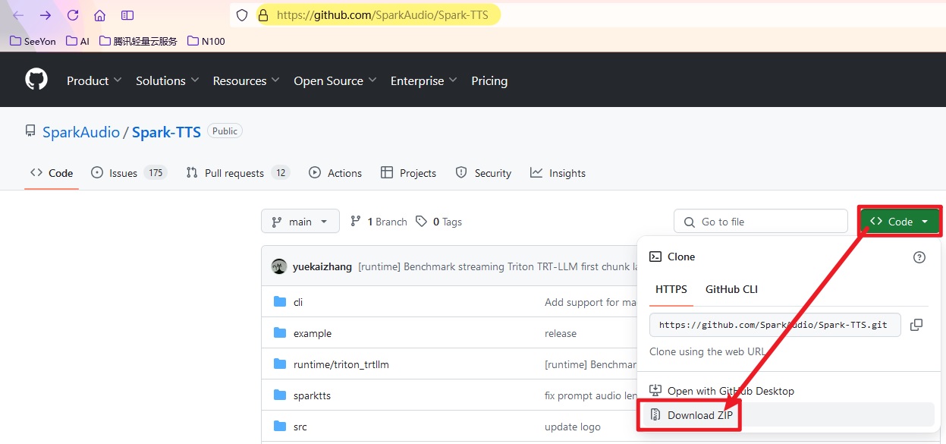Image resolution: width=946 pixels, height=444 pixels.
Task: Reload the page with the refresh icon
Action: click(x=73, y=15)
